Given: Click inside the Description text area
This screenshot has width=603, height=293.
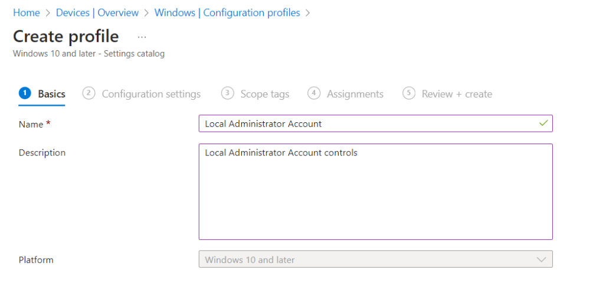Looking at the screenshot, I should point(375,191).
